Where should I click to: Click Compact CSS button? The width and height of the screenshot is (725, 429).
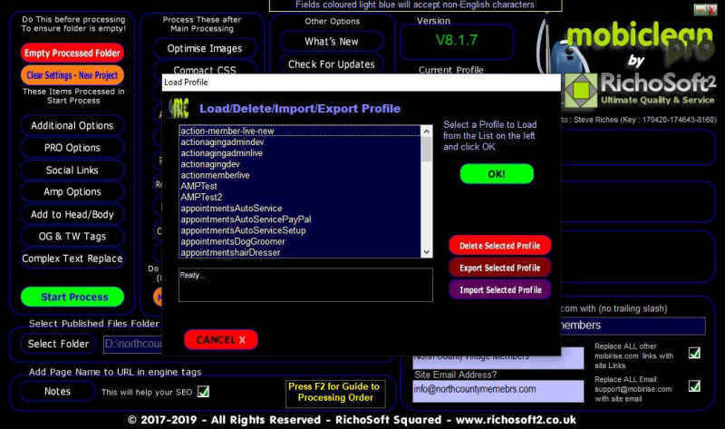pyautogui.click(x=205, y=67)
